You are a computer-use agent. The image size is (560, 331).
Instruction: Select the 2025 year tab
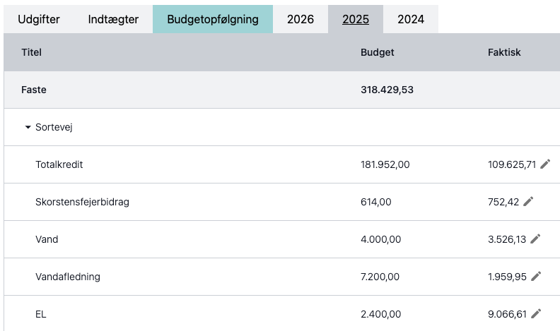(356, 19)
